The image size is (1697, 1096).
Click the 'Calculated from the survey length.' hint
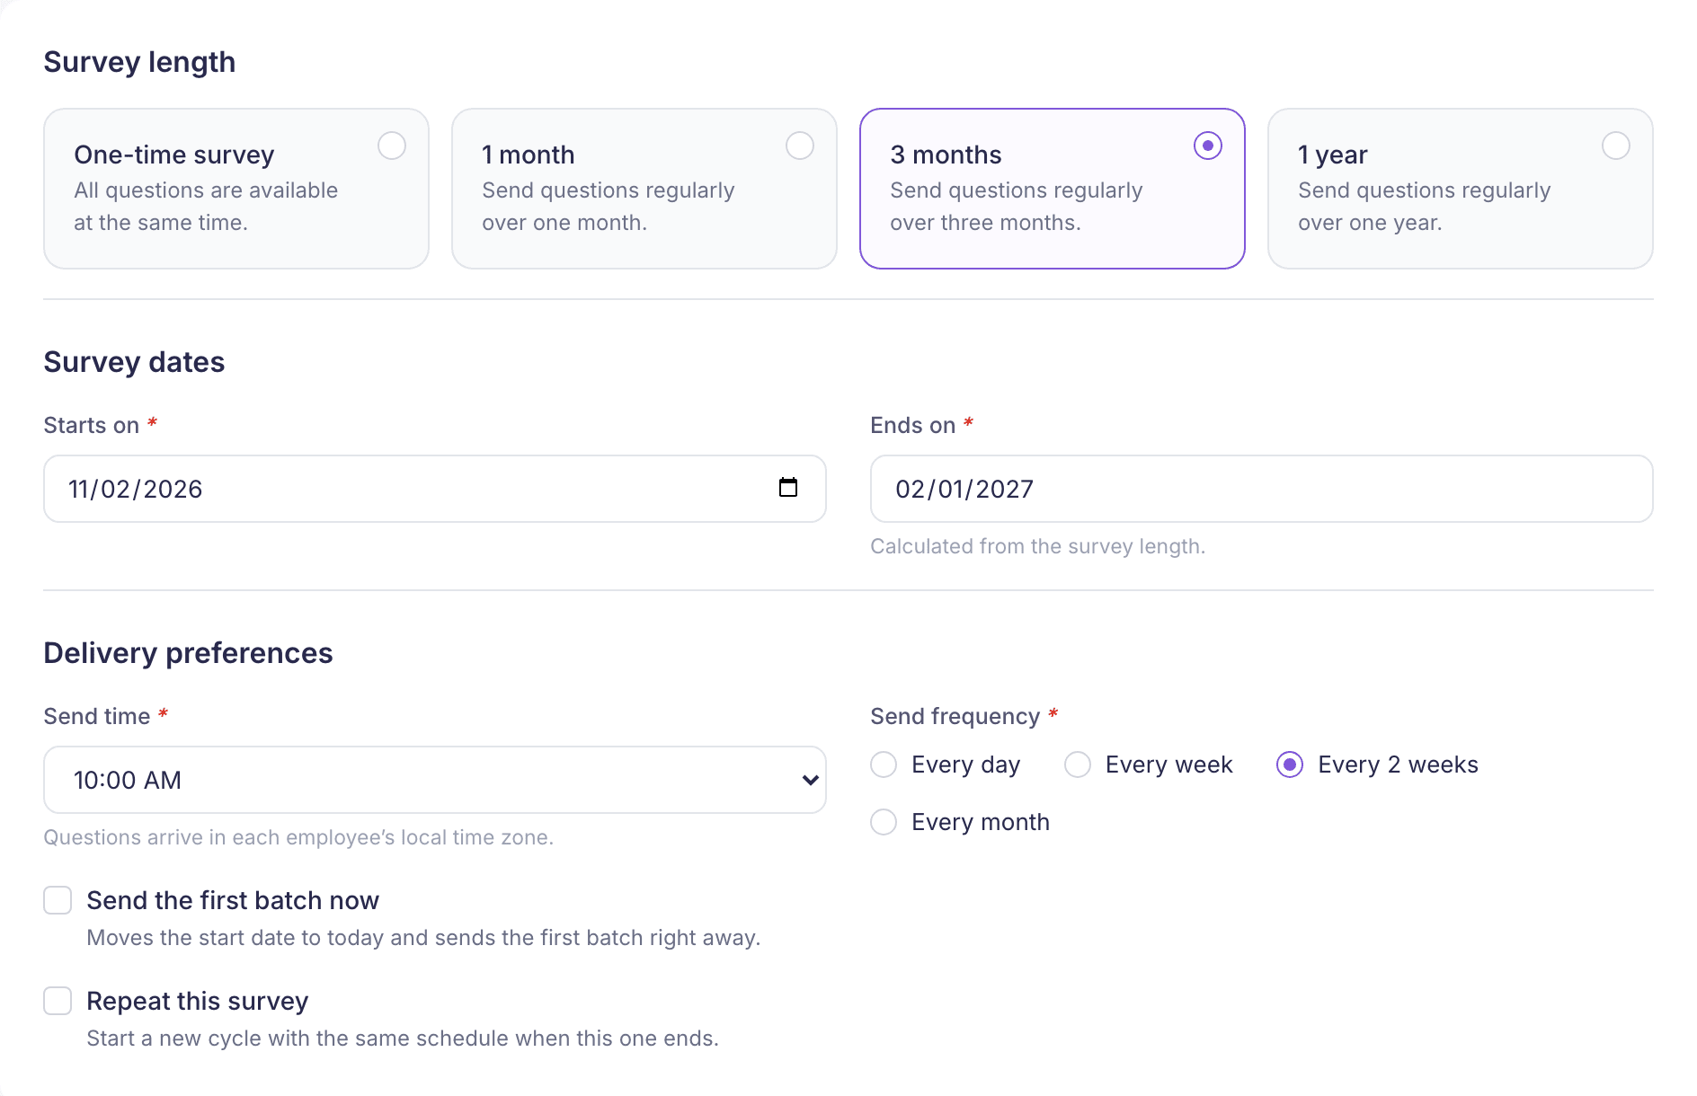coord(1038,546)
